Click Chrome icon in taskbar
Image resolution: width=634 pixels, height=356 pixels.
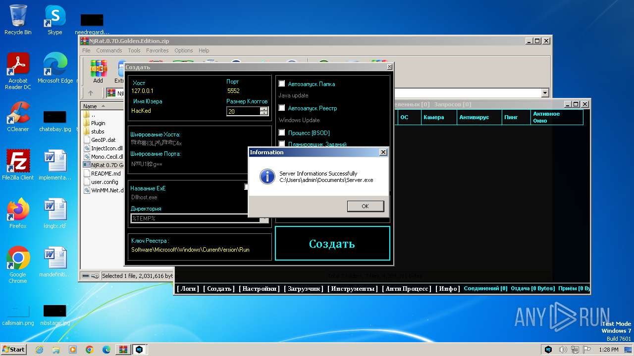pyautogui.click(x=90, y=350)
